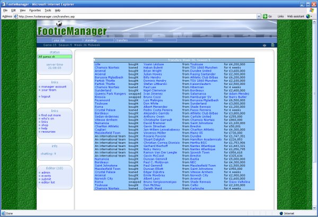Open the "who's on" link

[48, 118]
